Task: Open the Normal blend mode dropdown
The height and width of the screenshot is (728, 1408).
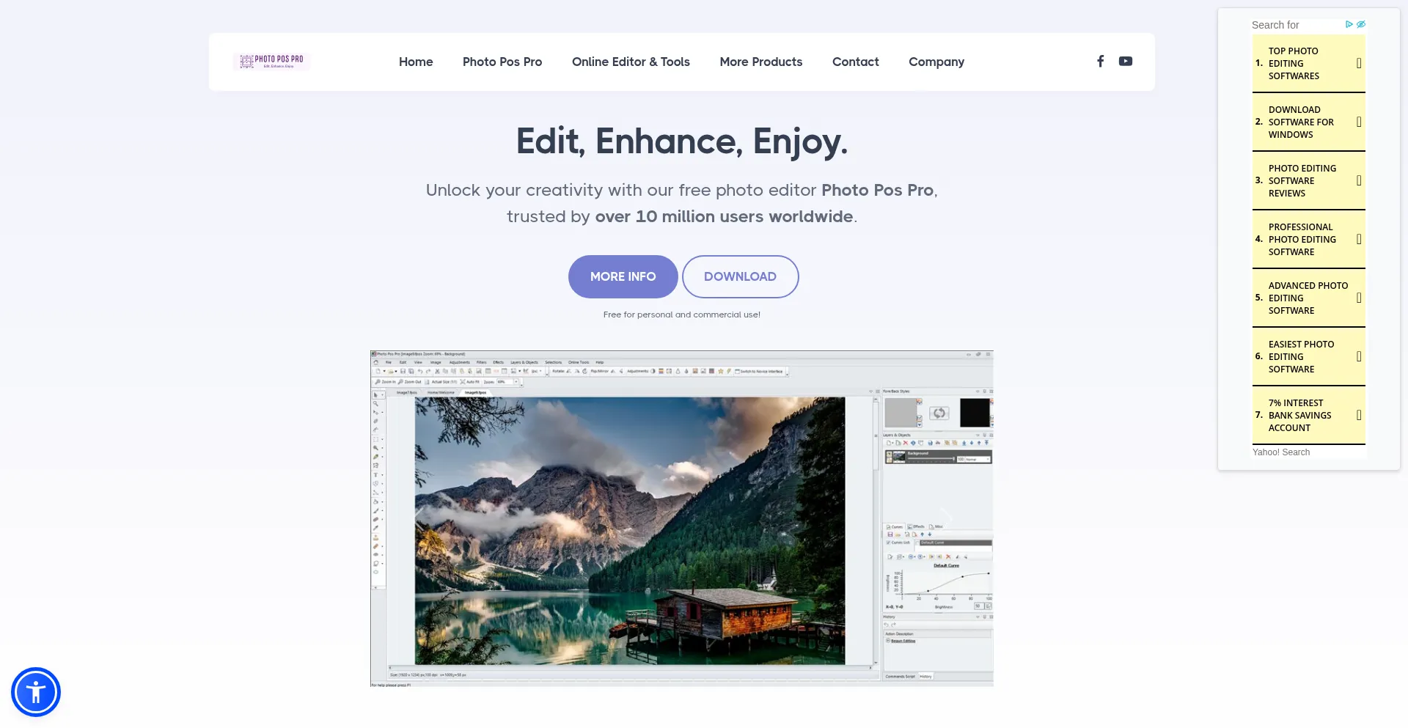Action: [x=977, y=459]
